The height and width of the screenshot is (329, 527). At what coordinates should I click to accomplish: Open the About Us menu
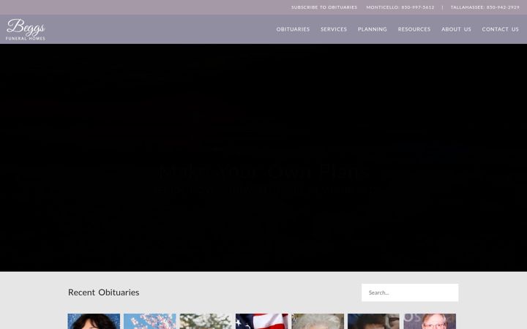tap(456, 29)
